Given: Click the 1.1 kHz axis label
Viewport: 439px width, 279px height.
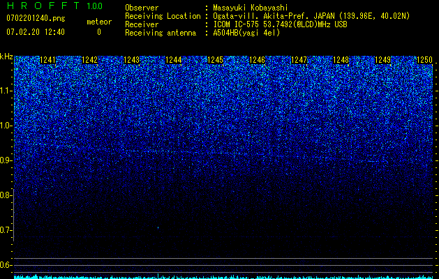Looking at the screenshot, I should click(x=6, y=91).
